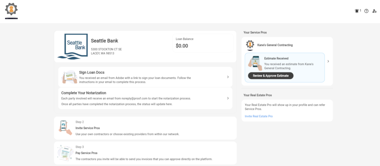Viewport: 380px width, 166px height.
Task: Open the user account settings icon
Action: point(374,11)
